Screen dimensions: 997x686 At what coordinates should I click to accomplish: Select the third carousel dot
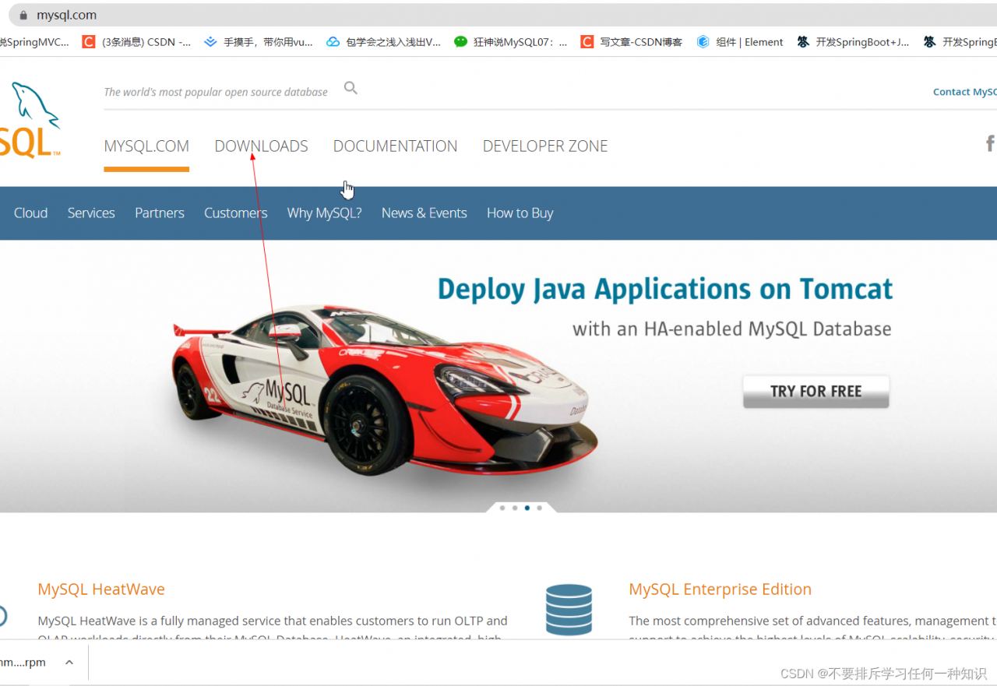527,508
